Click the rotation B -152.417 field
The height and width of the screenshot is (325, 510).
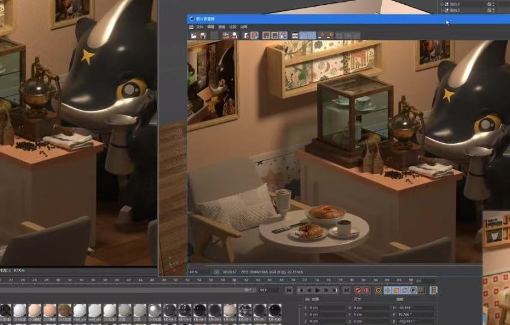(x=416, y=321)
